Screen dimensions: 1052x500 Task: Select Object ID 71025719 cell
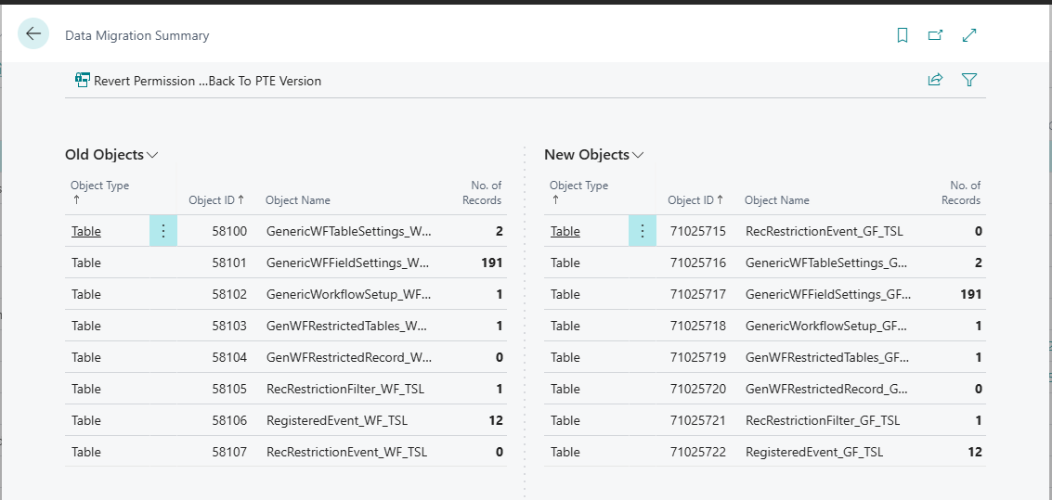click(x=697, y=357)
